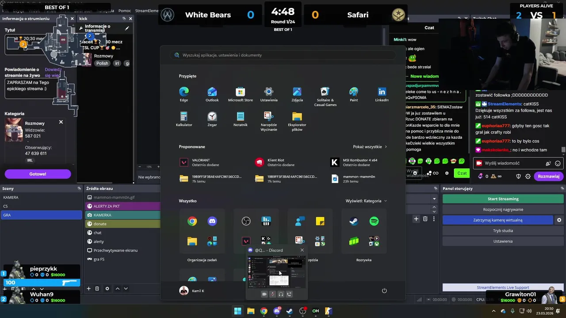Select KAMERA scene
Image resolution: width=566 pixels, height=318 pixels.
(x=41, y=197)
